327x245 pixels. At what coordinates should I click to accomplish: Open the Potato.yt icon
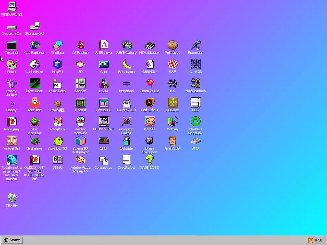click(172, 45)
